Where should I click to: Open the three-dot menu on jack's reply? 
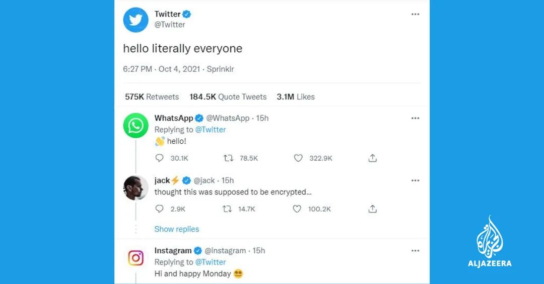(415, 180)
